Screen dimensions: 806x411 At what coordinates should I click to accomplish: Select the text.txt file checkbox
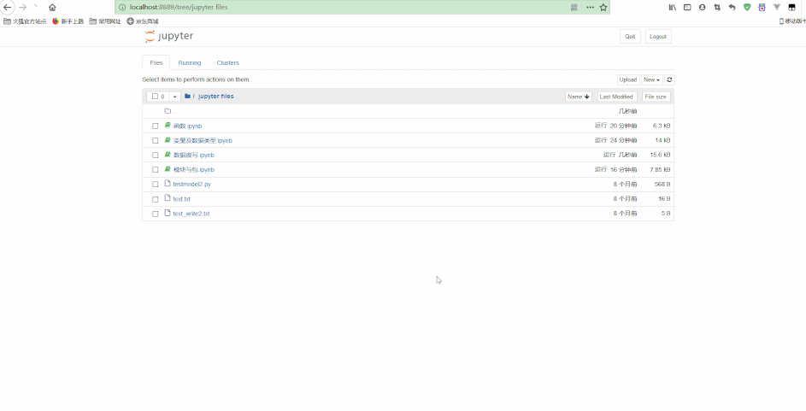156,199
